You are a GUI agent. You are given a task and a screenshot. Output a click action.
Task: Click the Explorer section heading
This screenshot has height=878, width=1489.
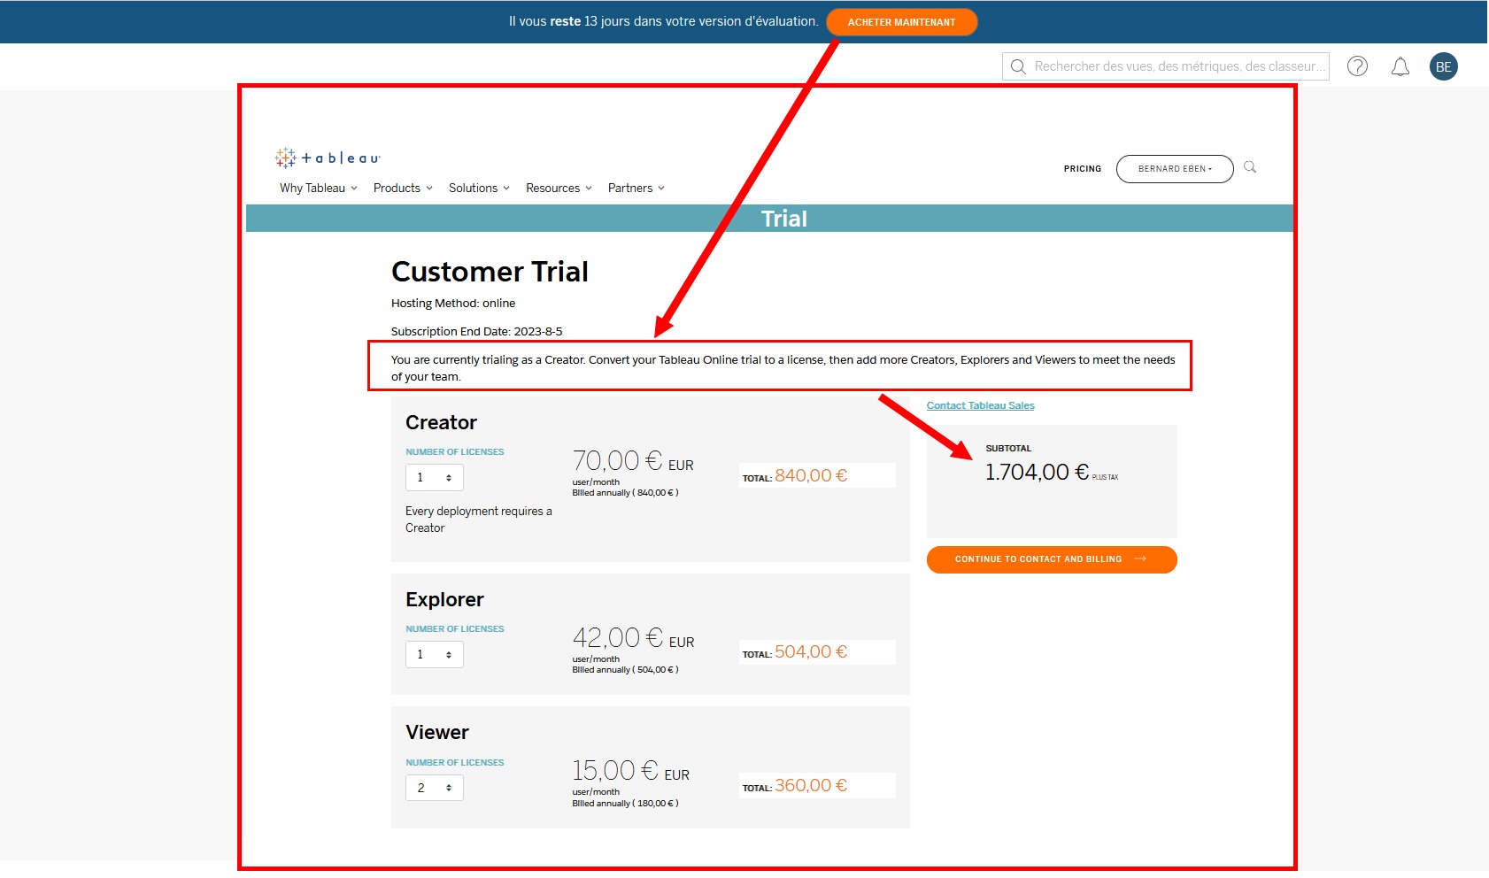(x=444, y=599)
